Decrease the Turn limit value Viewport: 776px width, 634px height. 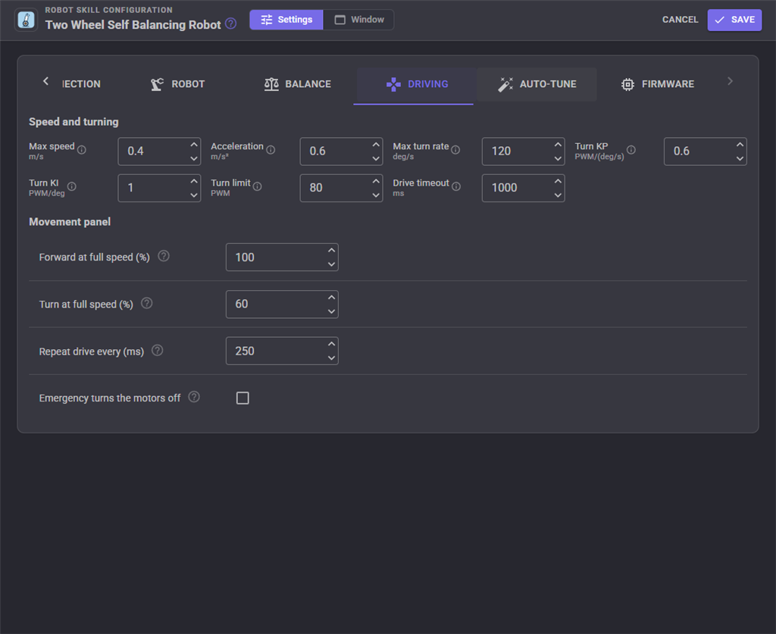click(376, 195)
